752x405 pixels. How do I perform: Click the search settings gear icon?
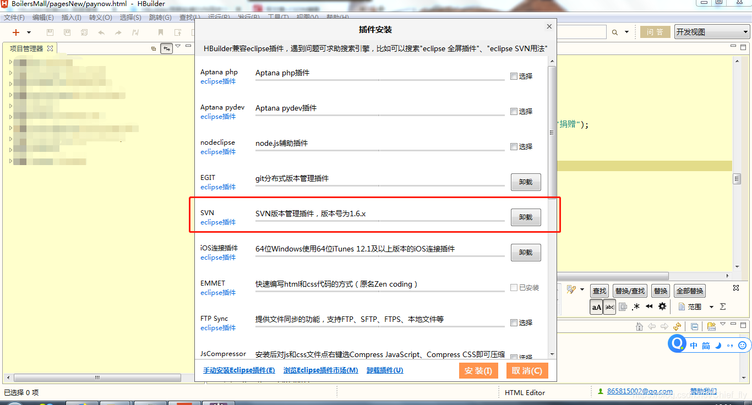click(x=662, y=307)
